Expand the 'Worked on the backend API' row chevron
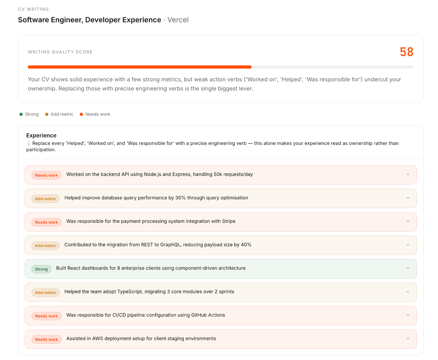The width and height of the screenshot is (438, 360). coord(408,174)
